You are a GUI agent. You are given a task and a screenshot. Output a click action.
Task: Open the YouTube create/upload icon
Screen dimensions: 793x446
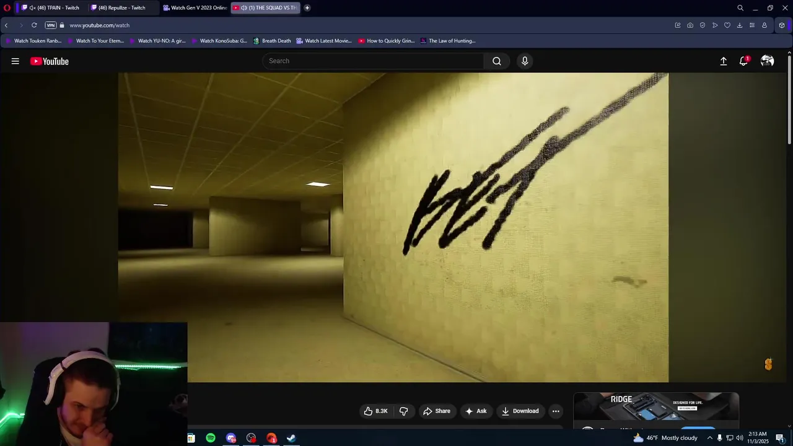[723, 61]
